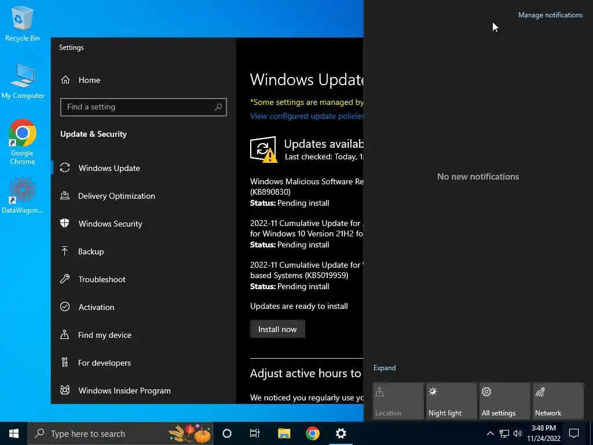This screenshot has height=445, width=593.
Task: Open Task View on taskbar
Action: (255, 433)
